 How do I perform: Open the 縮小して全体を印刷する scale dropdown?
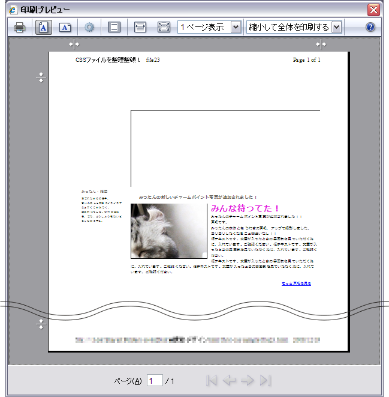(294, 27)
